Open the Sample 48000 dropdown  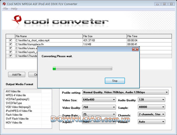[152, 107]
